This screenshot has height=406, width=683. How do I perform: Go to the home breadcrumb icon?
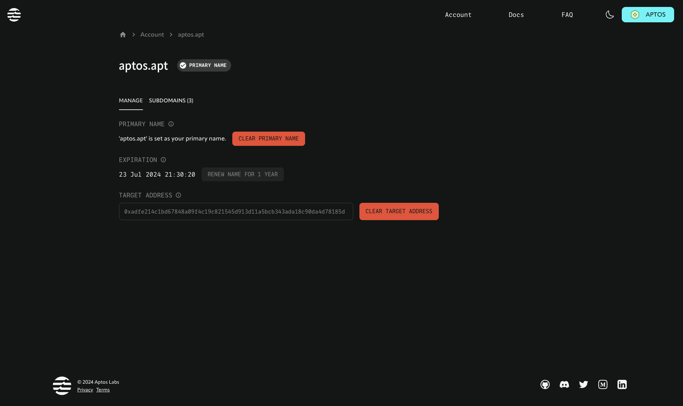pos(123,35)
